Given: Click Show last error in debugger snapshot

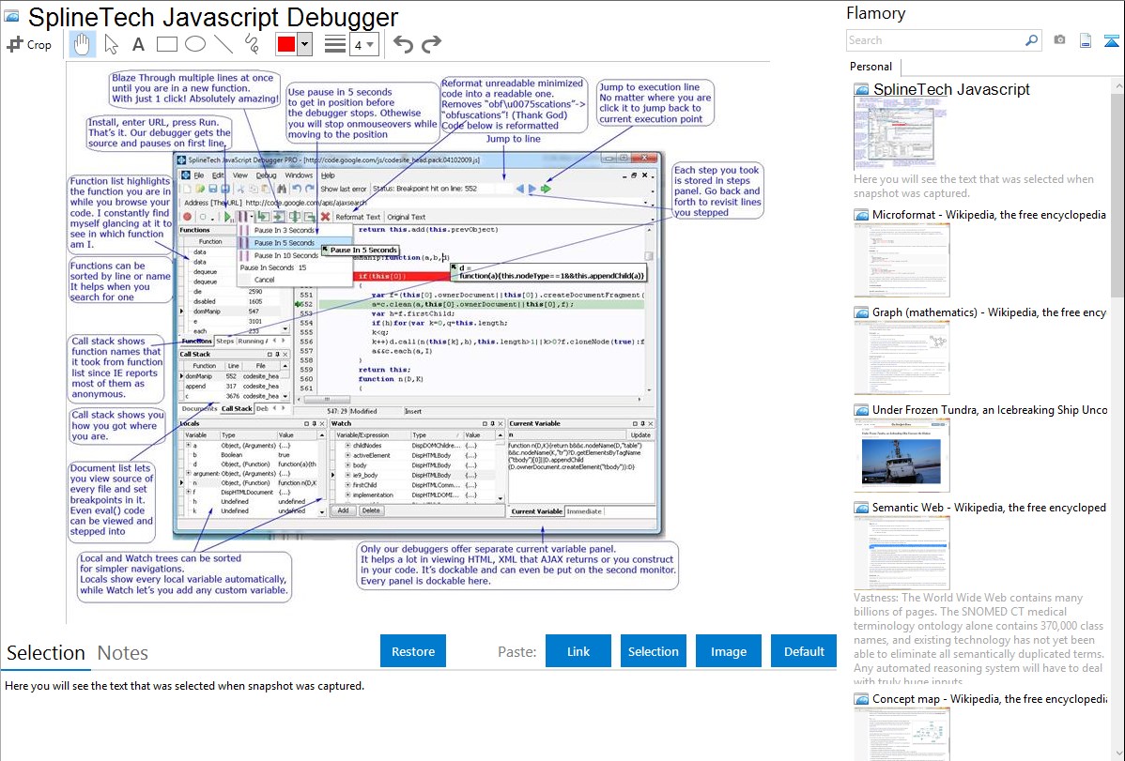Looking at the screenshot, I should tap(343, 189).
